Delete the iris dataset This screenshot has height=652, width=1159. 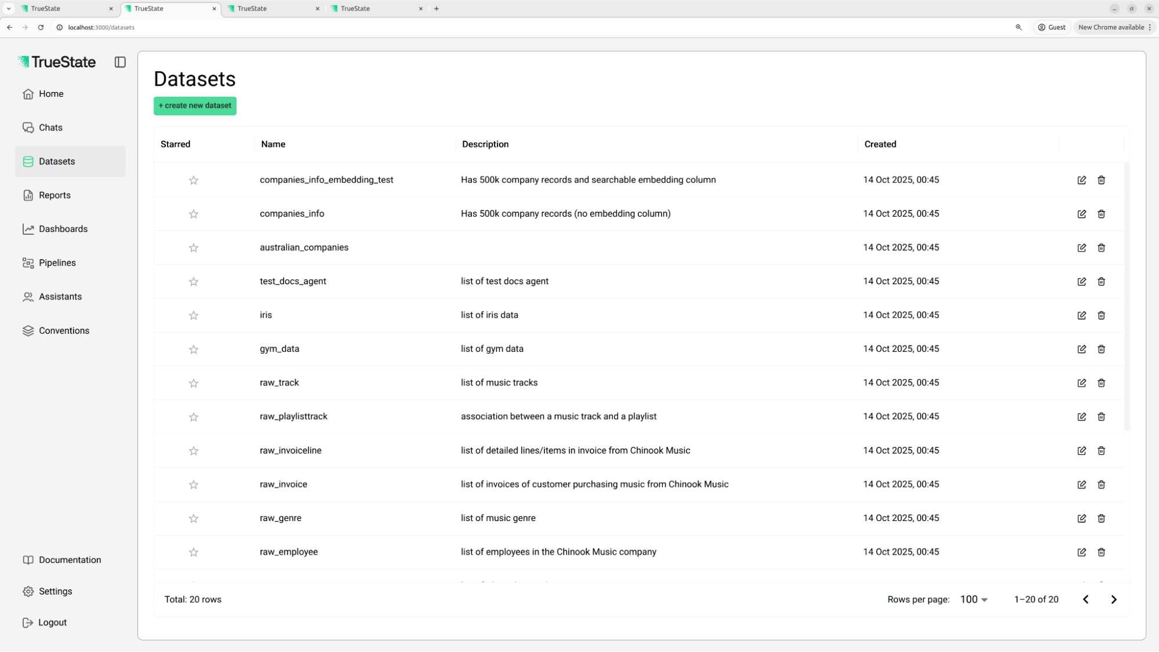click(1101, 315)
